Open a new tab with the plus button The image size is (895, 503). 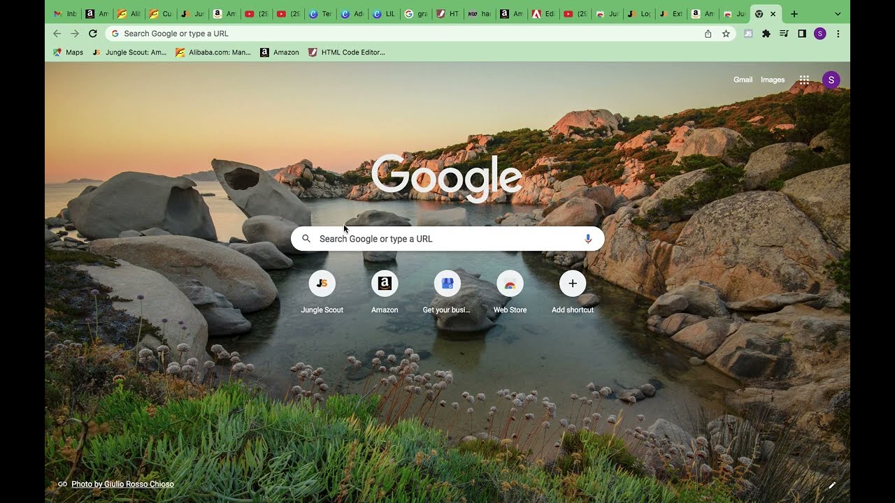point(794,14)
